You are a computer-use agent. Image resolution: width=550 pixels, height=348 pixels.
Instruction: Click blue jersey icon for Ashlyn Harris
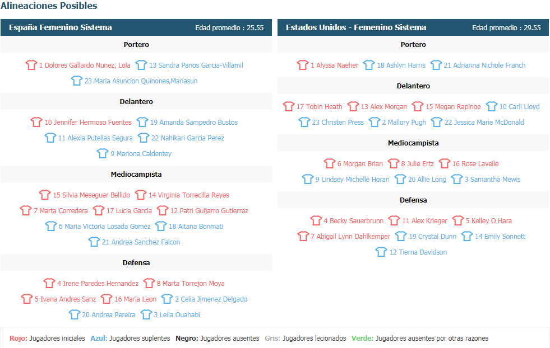(x=369, y=65)
